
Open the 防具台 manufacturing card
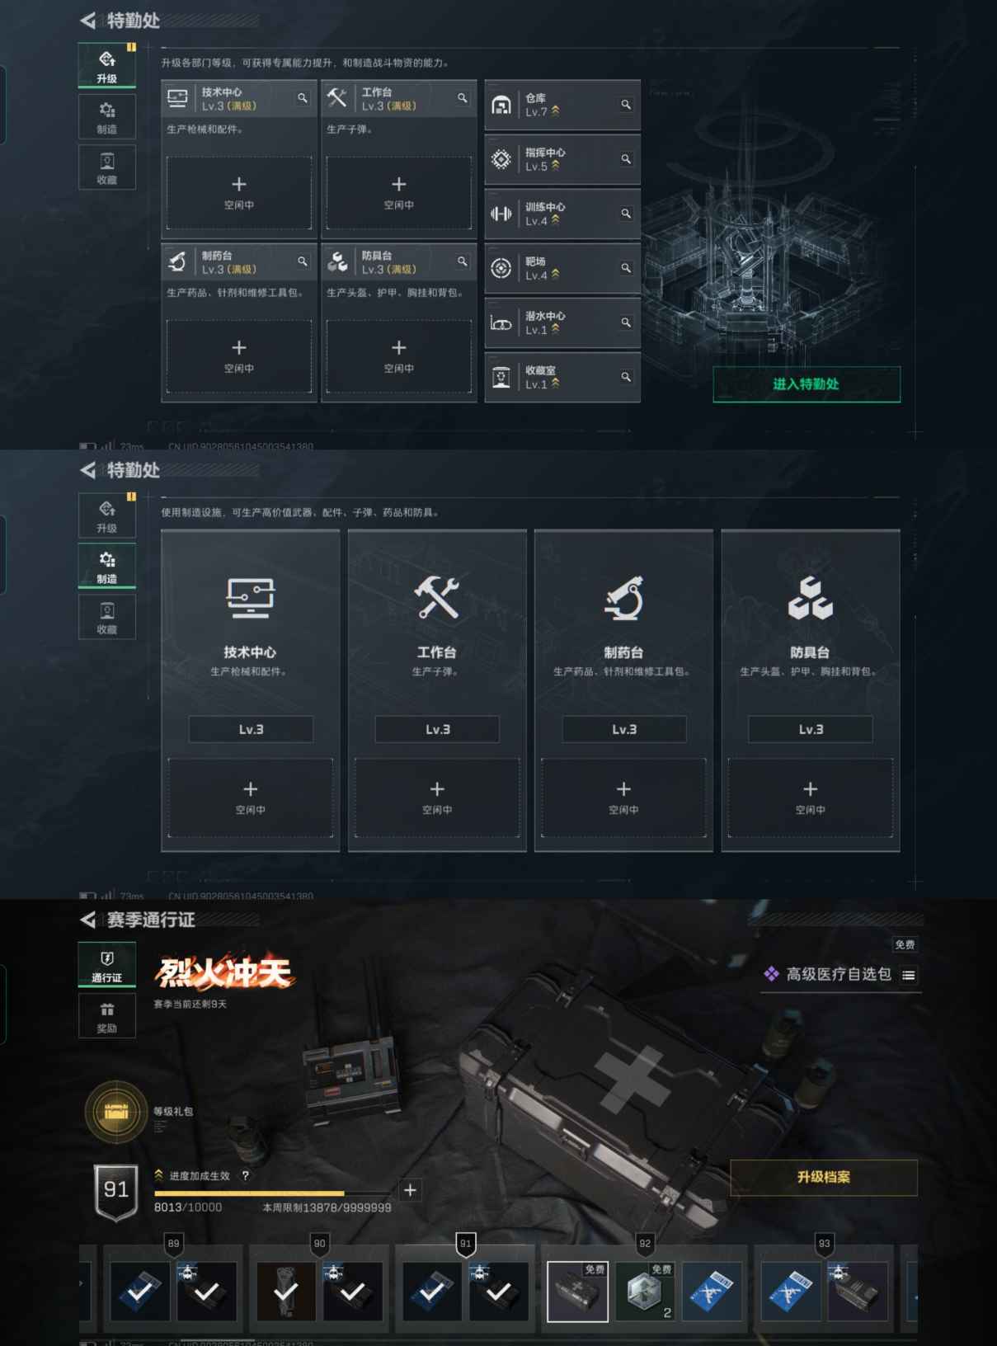click(810, 690)
